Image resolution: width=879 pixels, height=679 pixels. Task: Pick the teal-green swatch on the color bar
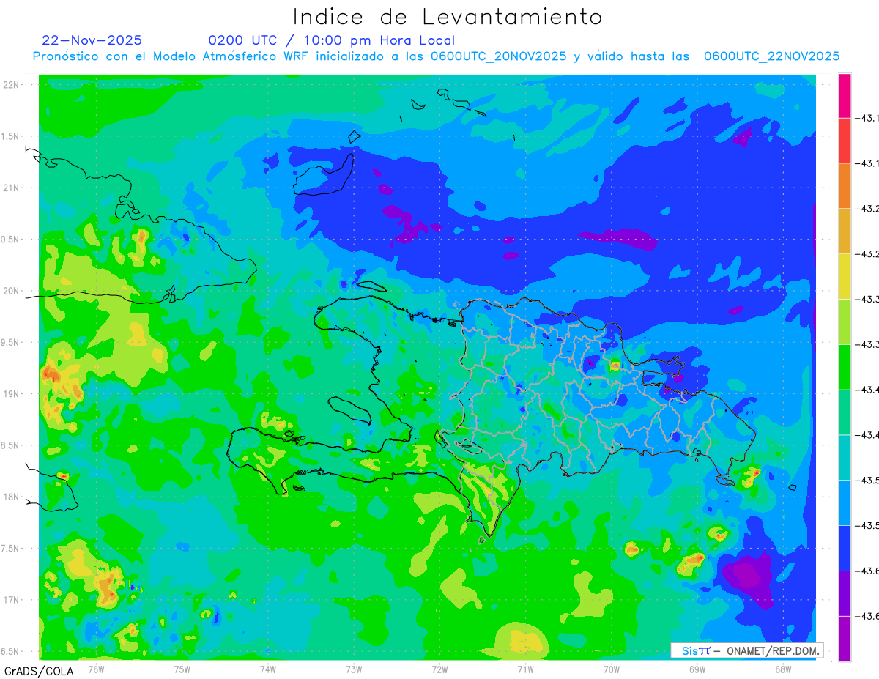click(x=845, y=412)
